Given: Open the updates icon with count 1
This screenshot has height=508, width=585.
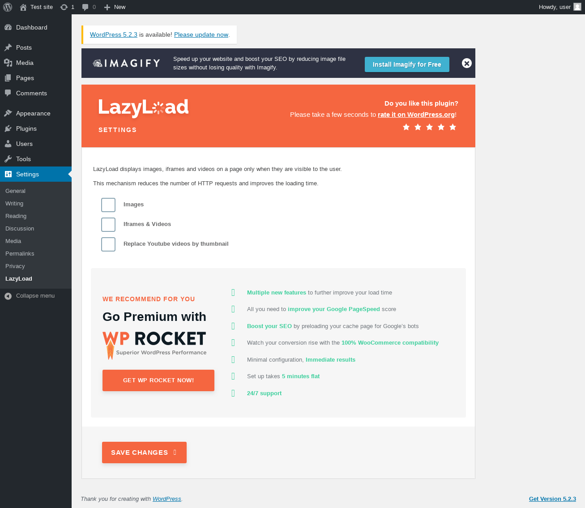Looking at the screenshot, I should (64, 7).
